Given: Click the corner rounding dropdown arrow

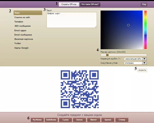Looking at the screenshot, I should 145,63.
